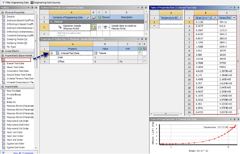Select Damping Factor (β) entry
This screenshot has height=154, width=240.
(17, 43)
